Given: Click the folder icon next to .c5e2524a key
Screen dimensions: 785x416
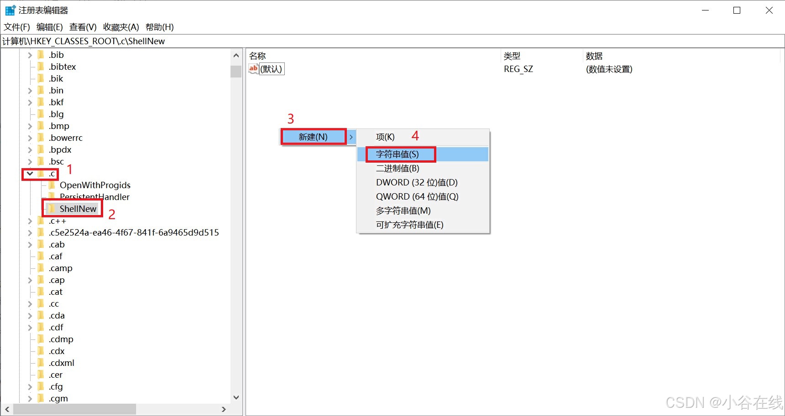Looking at the screenshot, I should (41, 232).
